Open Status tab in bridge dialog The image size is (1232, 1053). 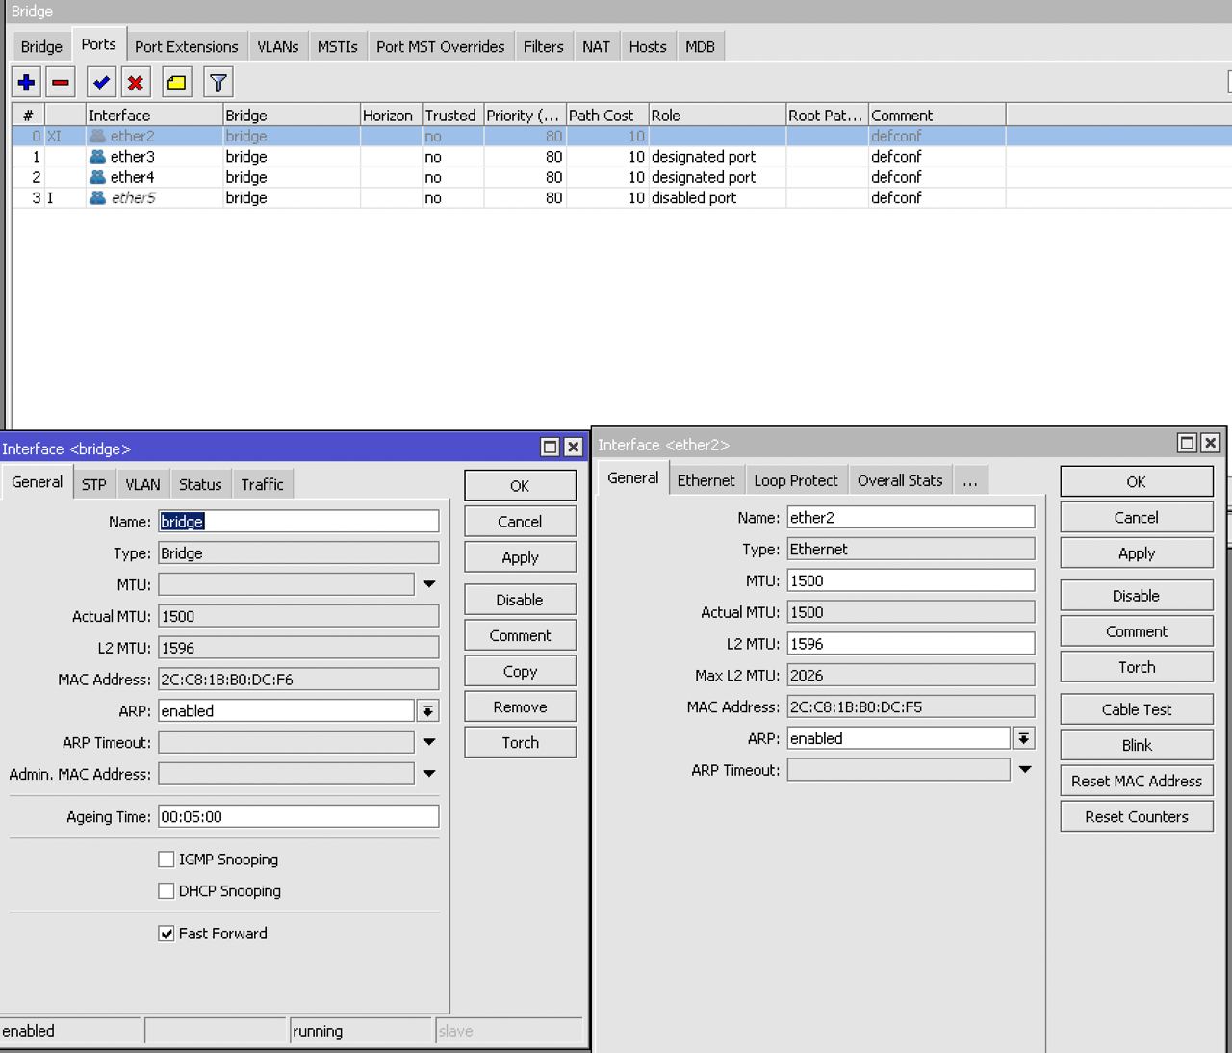pyautogui.click(x=200, y=484)
